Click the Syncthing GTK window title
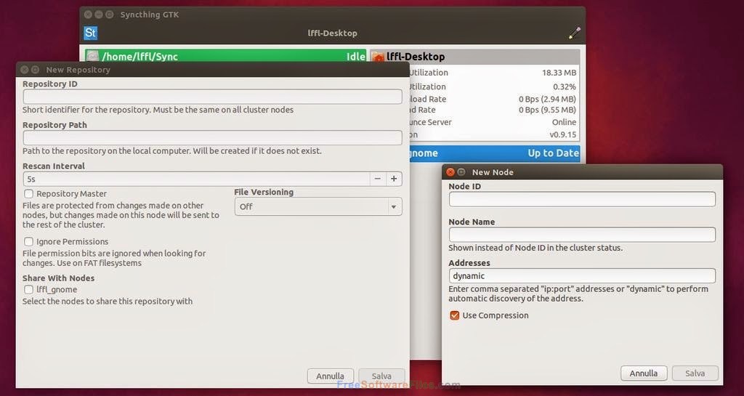This screenshot has height=396, width=744. (150, 15)
